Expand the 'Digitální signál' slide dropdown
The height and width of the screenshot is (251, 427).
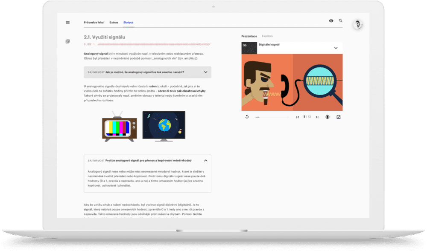point(336,48)
